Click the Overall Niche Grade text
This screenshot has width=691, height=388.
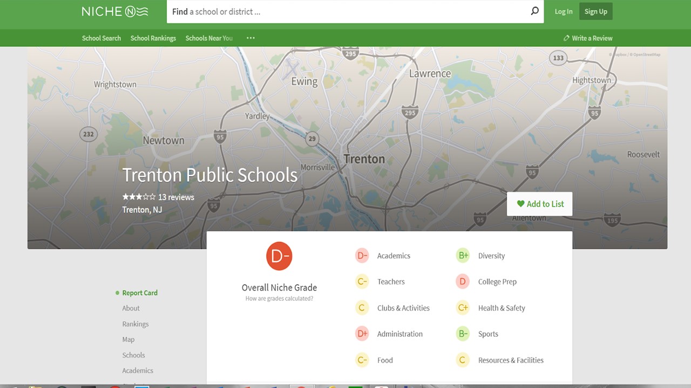[x=279, y=288]
